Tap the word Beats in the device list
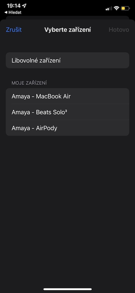The height and width of the screenshot is (293, 135). (x=42, y=112)
